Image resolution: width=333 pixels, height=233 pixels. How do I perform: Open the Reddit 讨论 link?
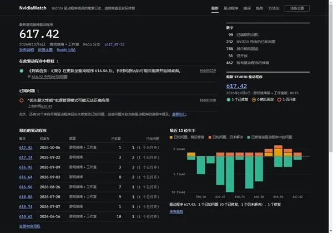[x=66, y=50]
